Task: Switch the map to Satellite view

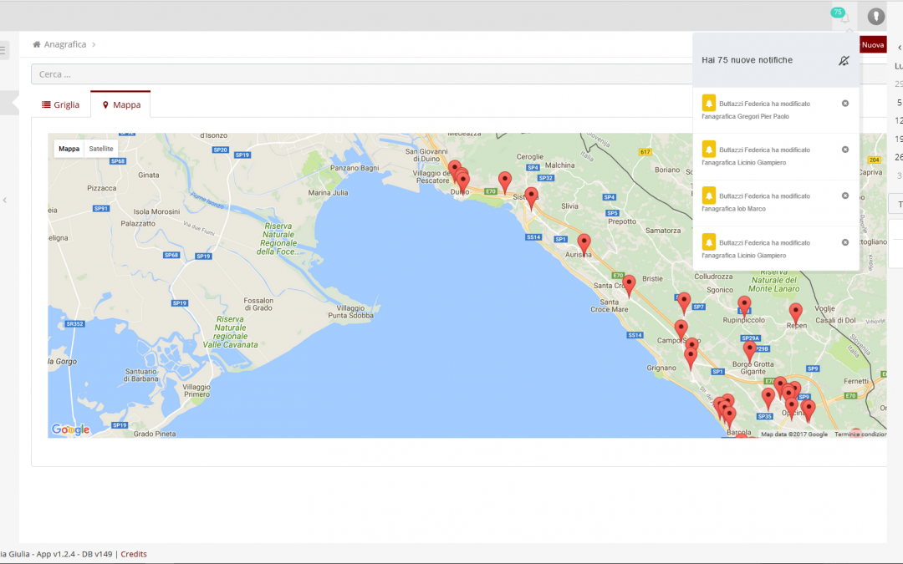Action: point(101,149)
